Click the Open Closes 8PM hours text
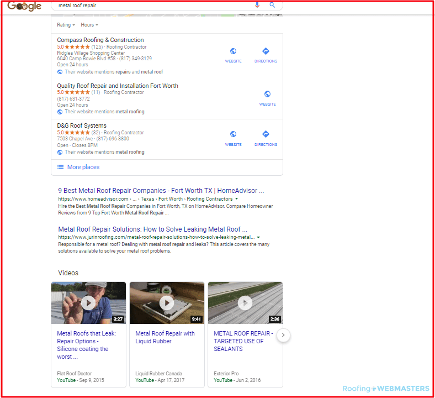The height and width of the screenshot is (398, 435). pyautogui.click(x=77, y=145)
